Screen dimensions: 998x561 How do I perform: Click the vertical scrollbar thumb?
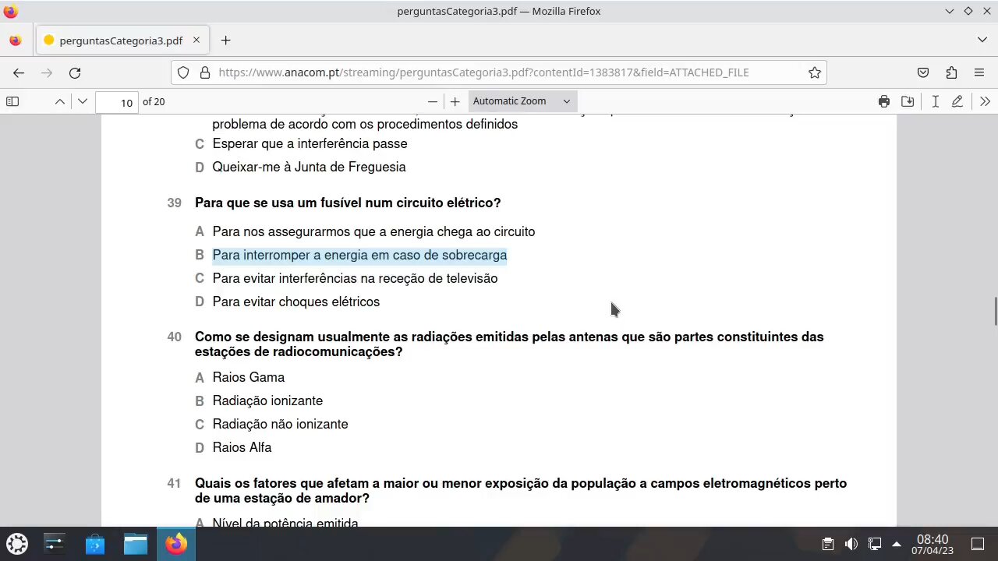994,311
